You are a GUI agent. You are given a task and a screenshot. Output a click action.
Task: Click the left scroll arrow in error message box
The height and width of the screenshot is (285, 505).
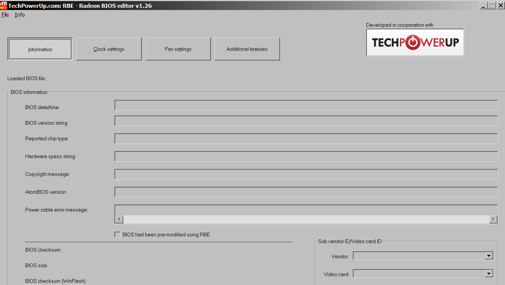119,219
